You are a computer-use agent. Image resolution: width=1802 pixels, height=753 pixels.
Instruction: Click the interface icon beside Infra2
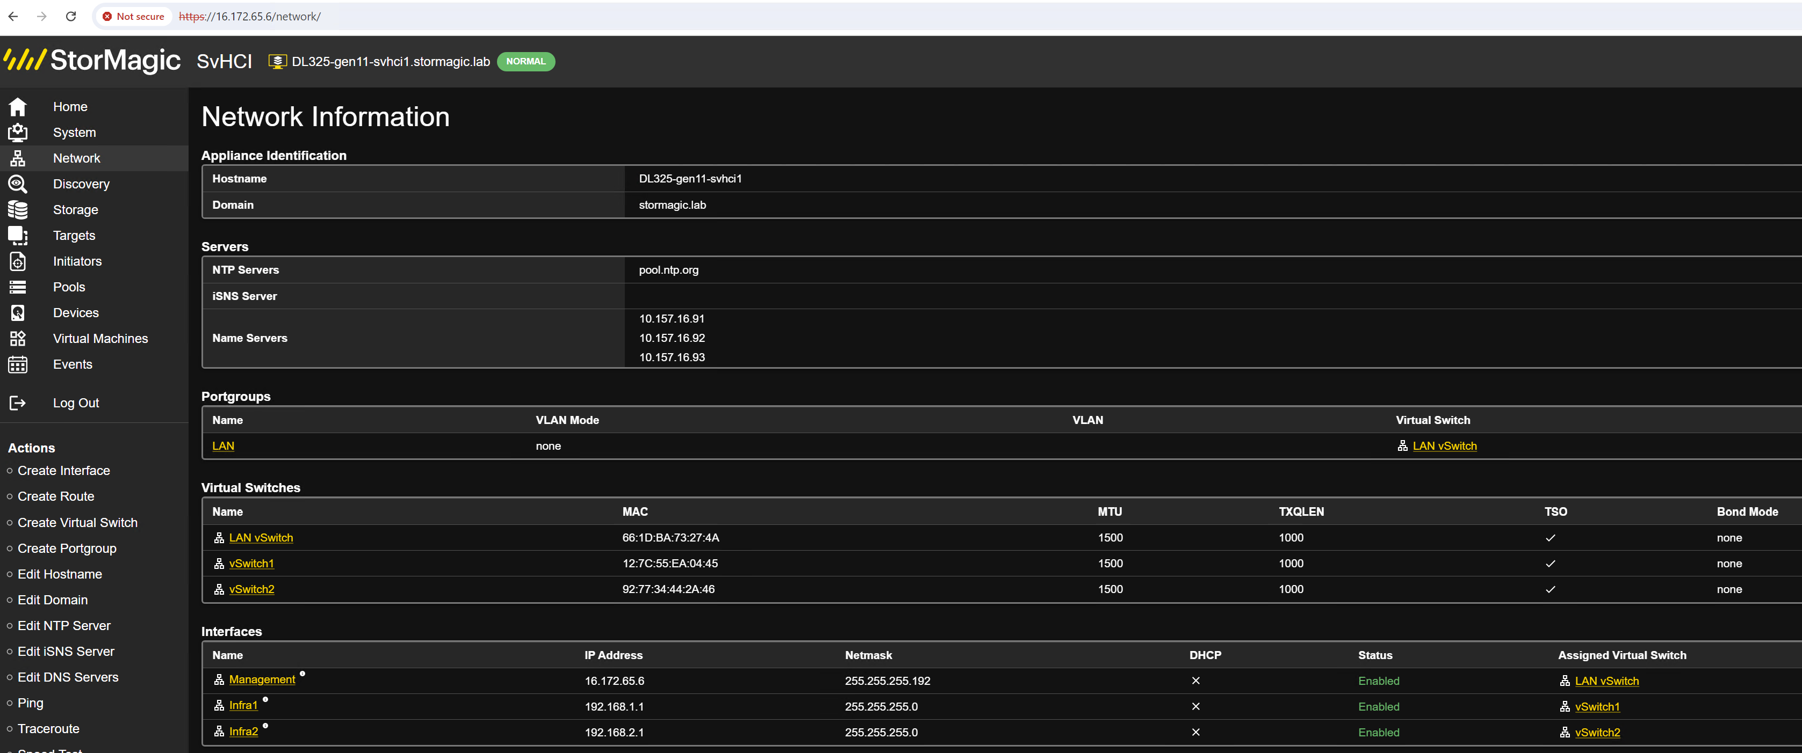click(219, 732)
